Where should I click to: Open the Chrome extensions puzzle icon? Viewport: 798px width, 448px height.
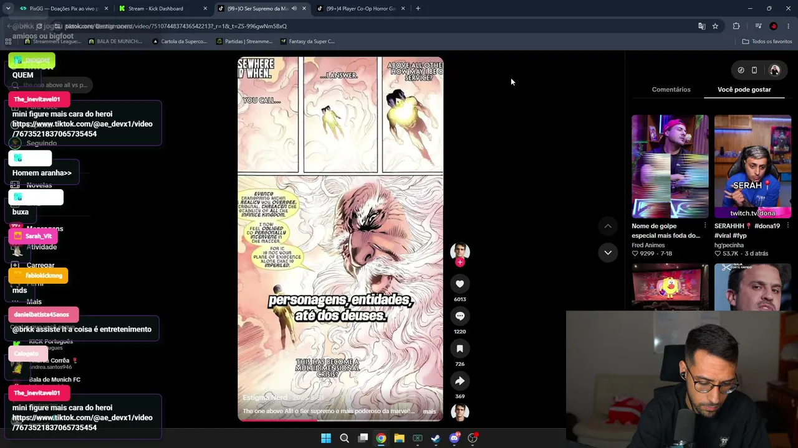pos(736,26)
